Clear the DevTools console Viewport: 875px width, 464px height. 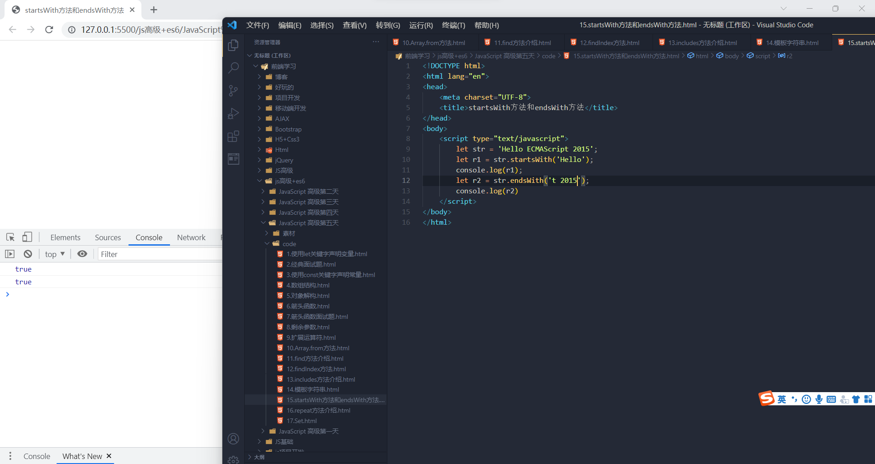click(x=27, y=254)
